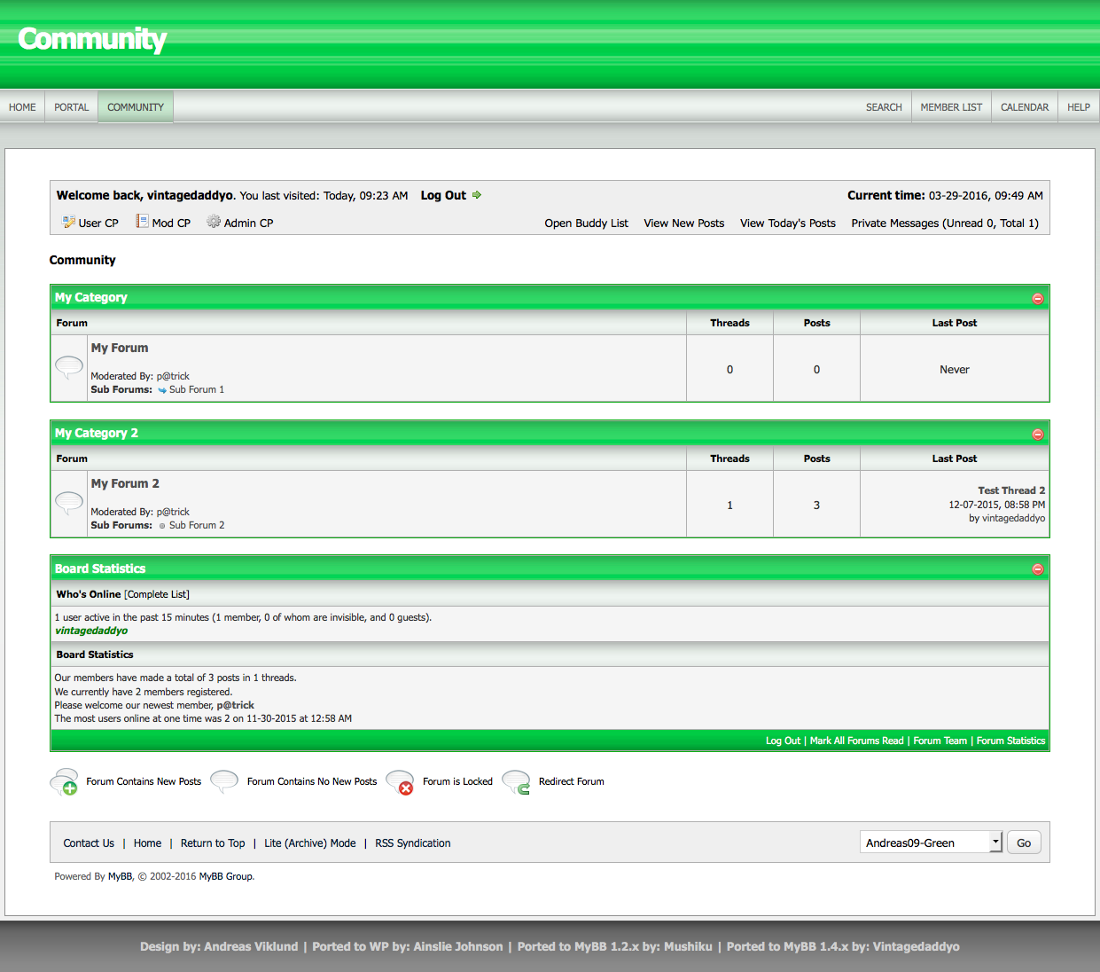The image size is (1100, 972).
Task: Click the green Log Out arrow icon
Action: (477, 195)
